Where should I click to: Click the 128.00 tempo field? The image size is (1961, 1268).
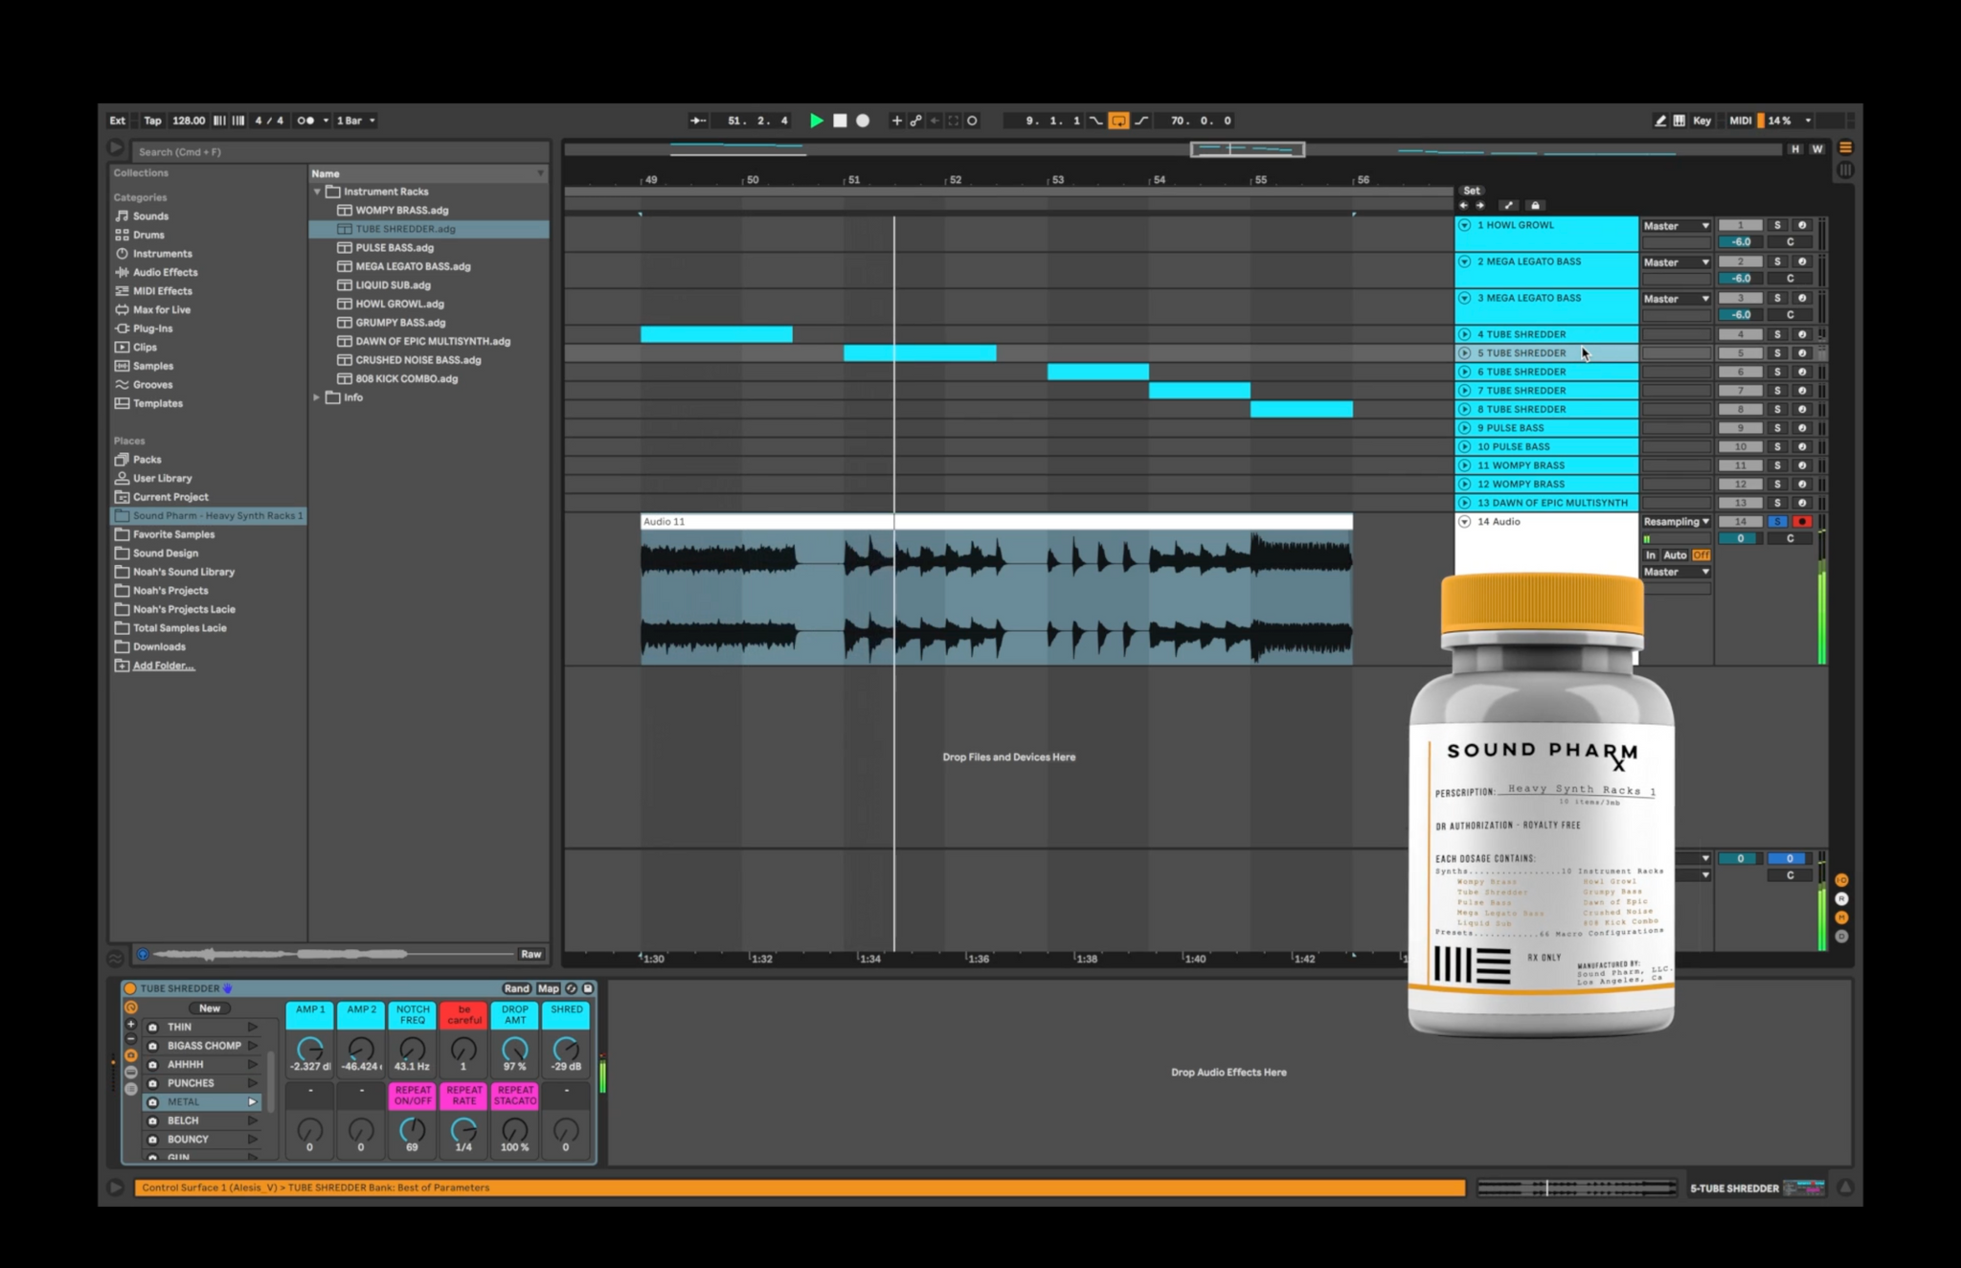[x=188, y=121]
